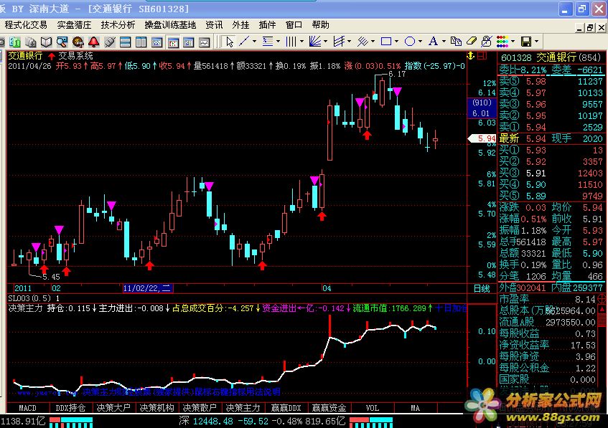This screenshot has width=608, height=428.
Task: Open the 技术分析 menu
Action: [118, 25]
